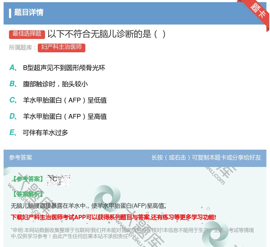The image size is (270, 247).
Task: Choose option D AFP呈高值
Action: [x=58, y=116]
